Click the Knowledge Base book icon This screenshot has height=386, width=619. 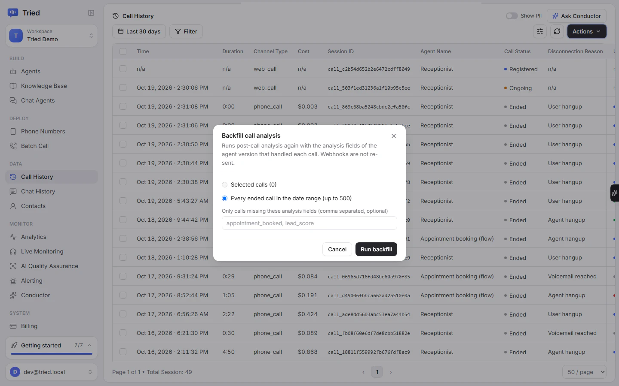click(13, 86)
